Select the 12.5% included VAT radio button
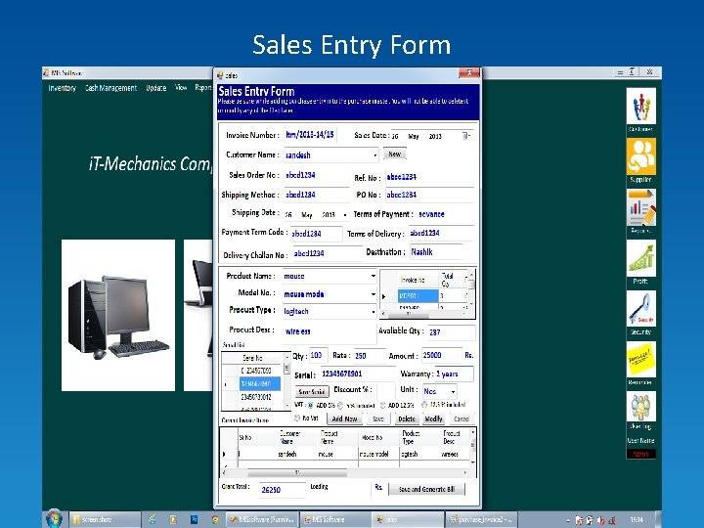The height and width of the screenshot is (528, 704). click(x=424, y=405)
